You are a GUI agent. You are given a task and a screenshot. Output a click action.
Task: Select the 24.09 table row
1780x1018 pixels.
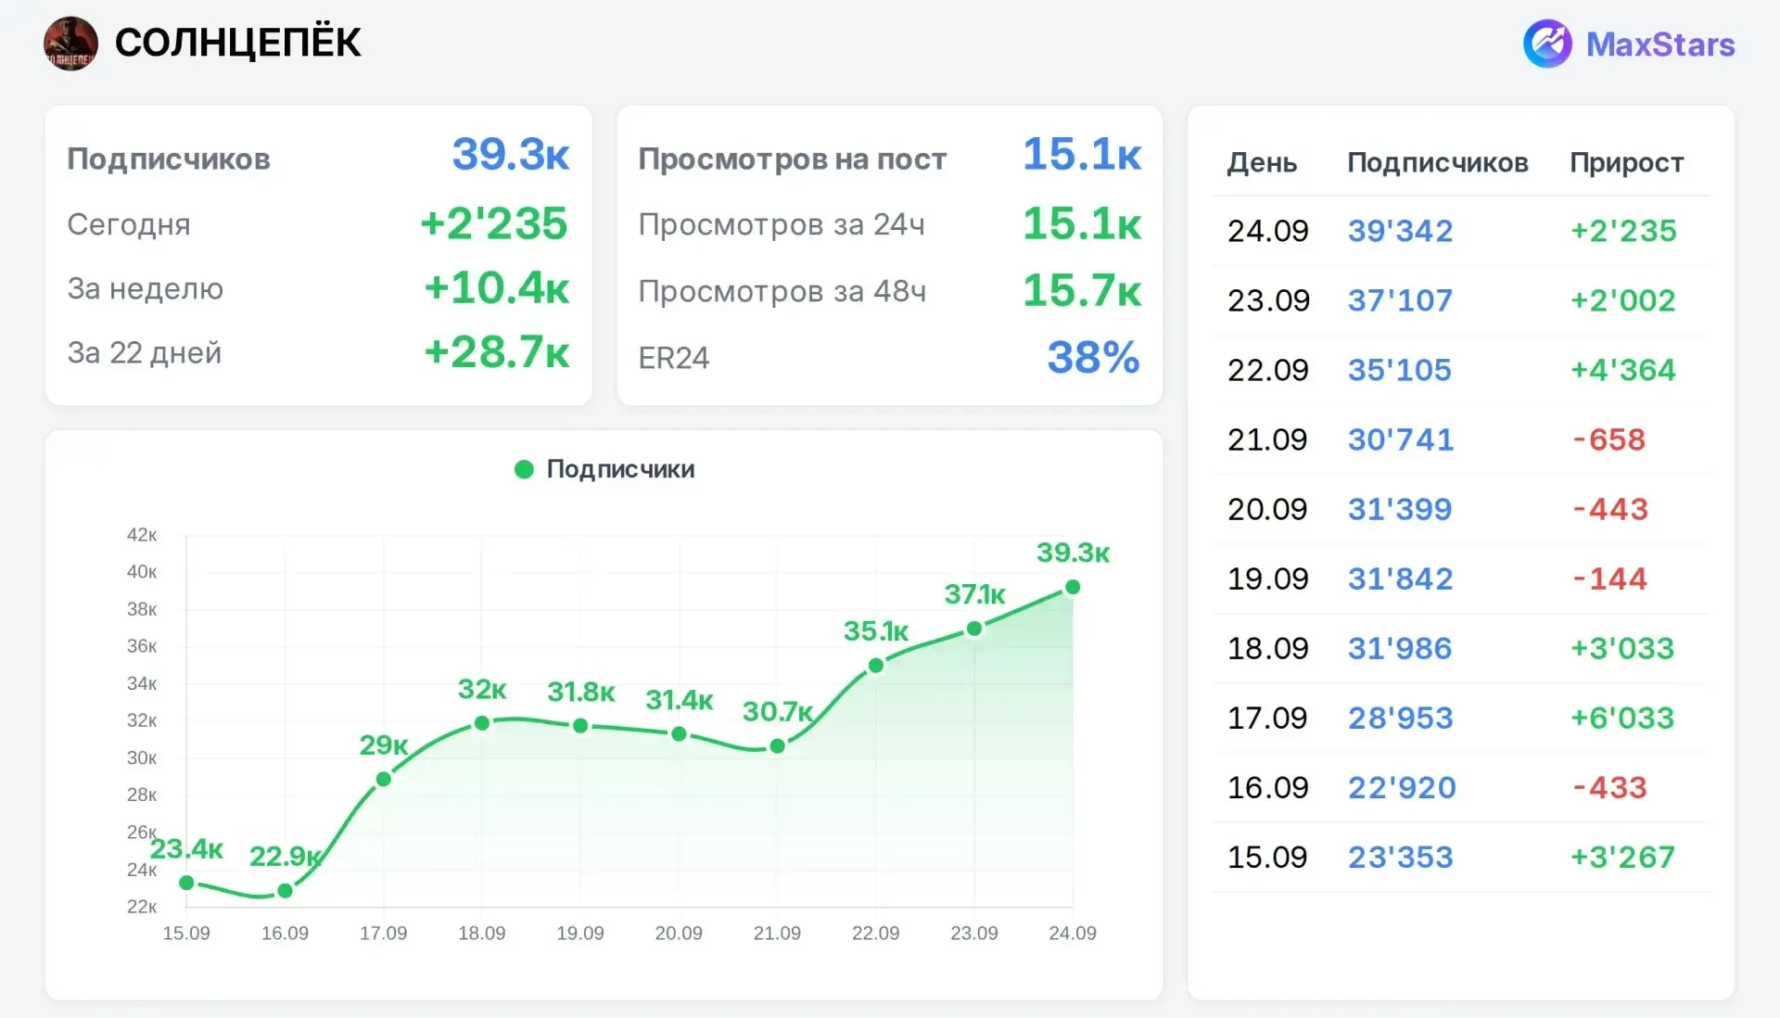pos(1461,231)
